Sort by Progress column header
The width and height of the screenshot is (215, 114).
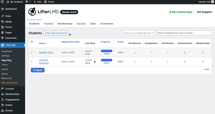[x=105, y=42]
